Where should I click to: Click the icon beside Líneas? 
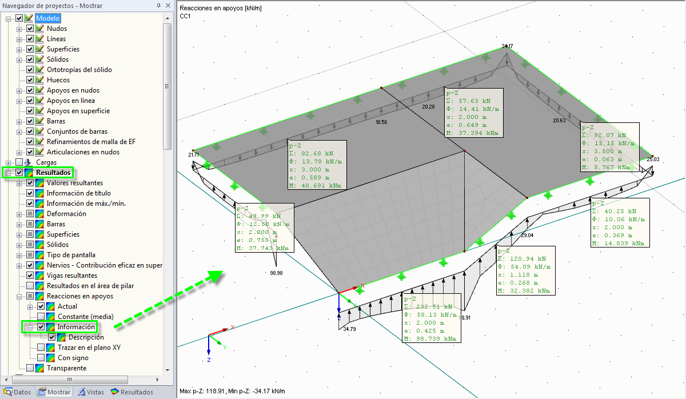point(39,39)
